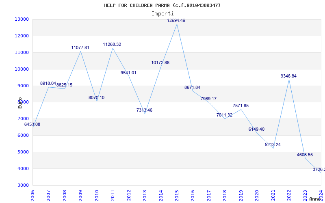Click the data label 6149.40
The height and width of the screenshot is (203, 325).
coord(257,129)
